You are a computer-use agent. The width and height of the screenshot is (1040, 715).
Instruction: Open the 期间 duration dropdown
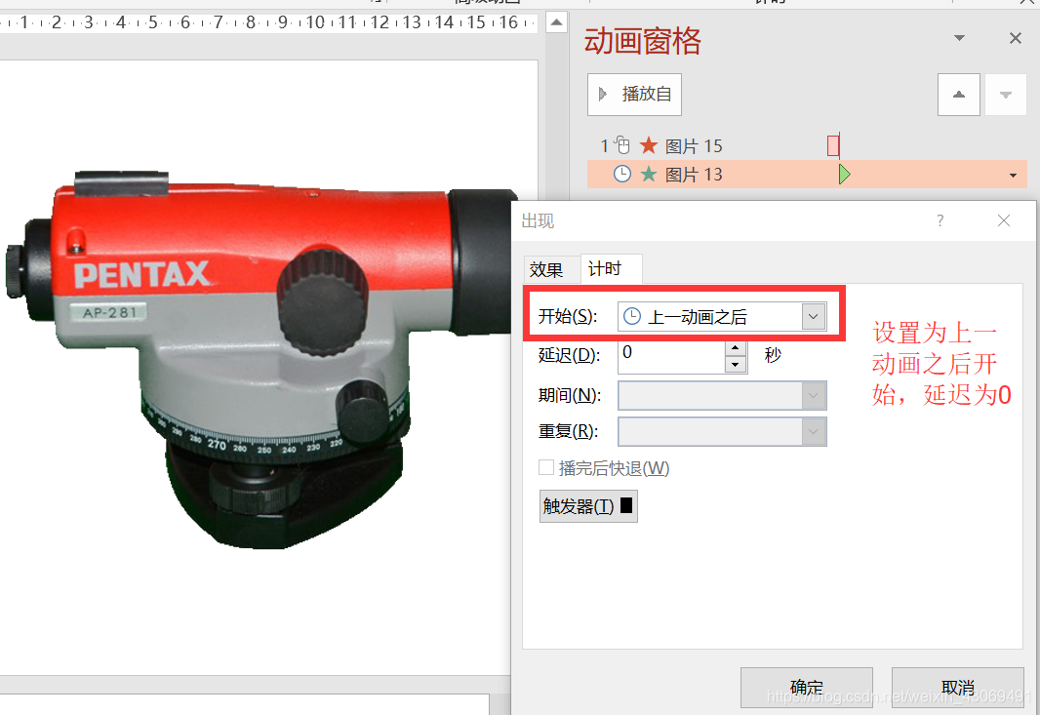click(722, 396)
